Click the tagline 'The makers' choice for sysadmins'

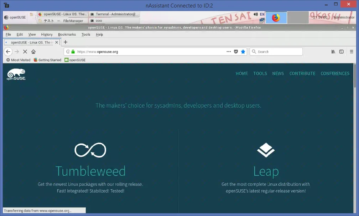(178, 106)
